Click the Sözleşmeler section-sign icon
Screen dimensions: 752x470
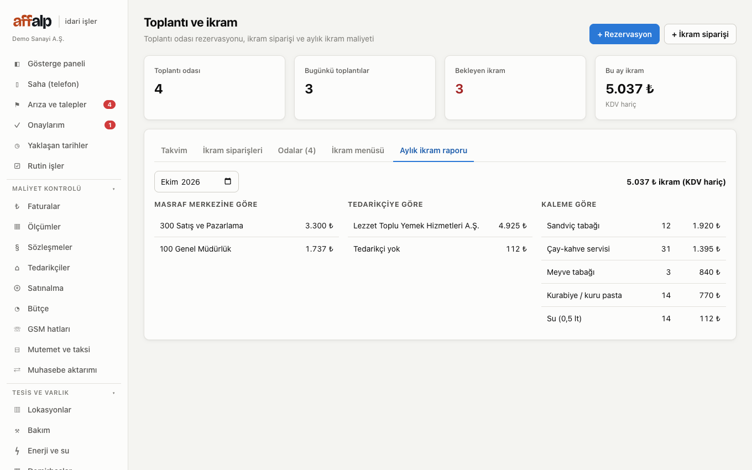[x=17, y=248]
